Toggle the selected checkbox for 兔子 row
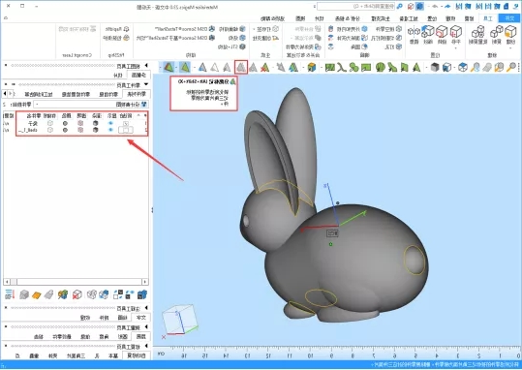522x370 pixels. point(126,123)
